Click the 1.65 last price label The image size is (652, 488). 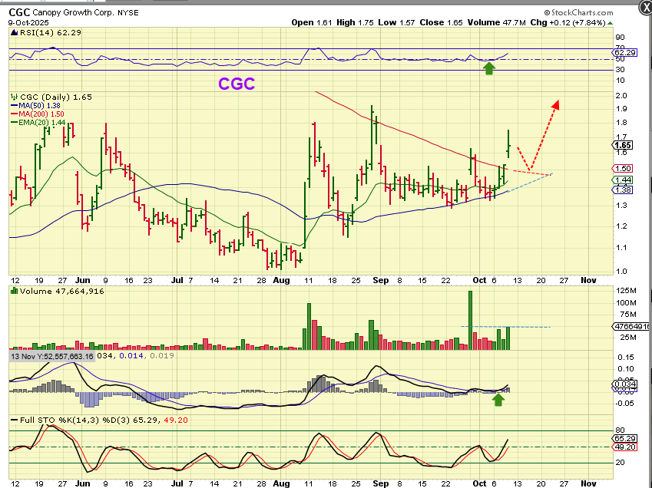pos(623,145)
